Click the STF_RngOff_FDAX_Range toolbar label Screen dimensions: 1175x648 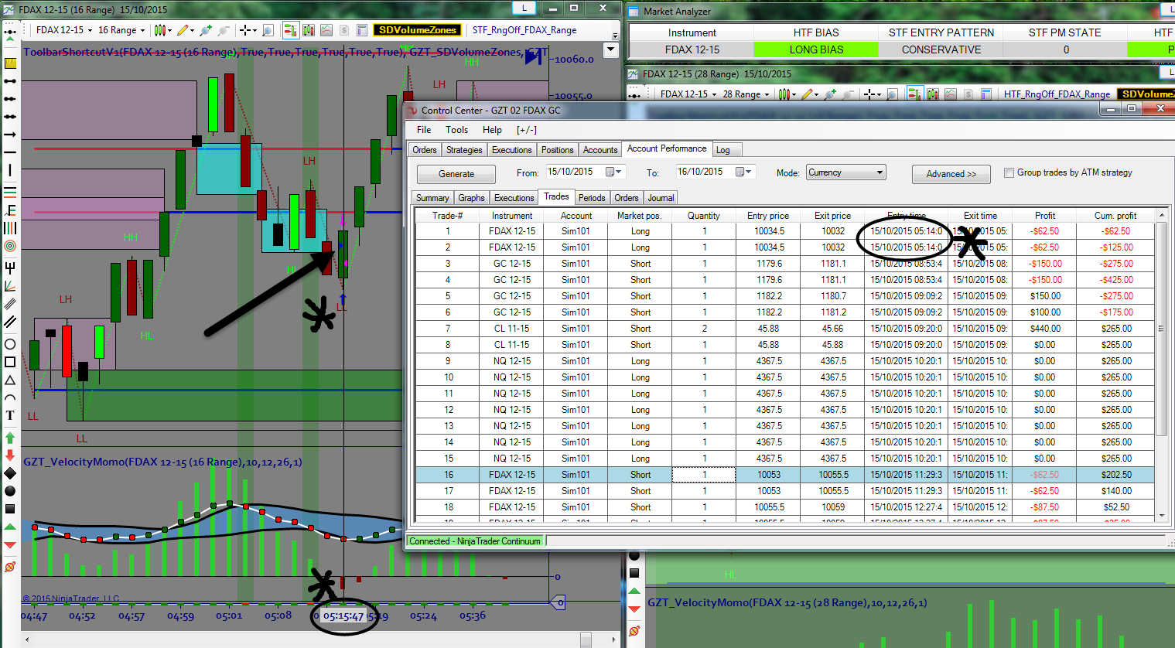point(524,30)
